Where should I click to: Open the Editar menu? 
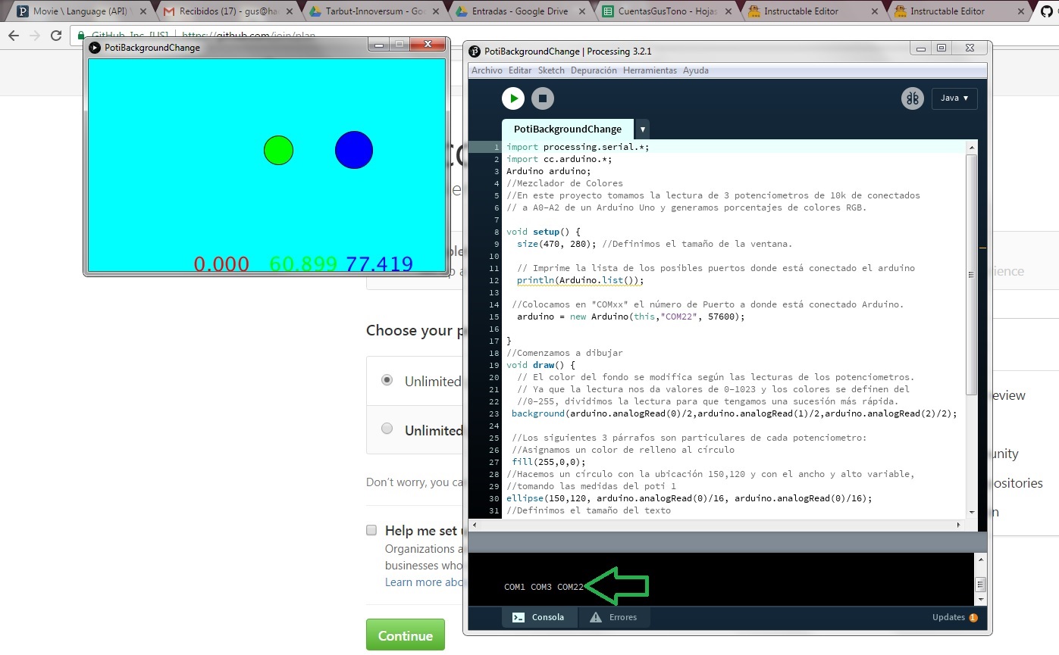(520, 70)
